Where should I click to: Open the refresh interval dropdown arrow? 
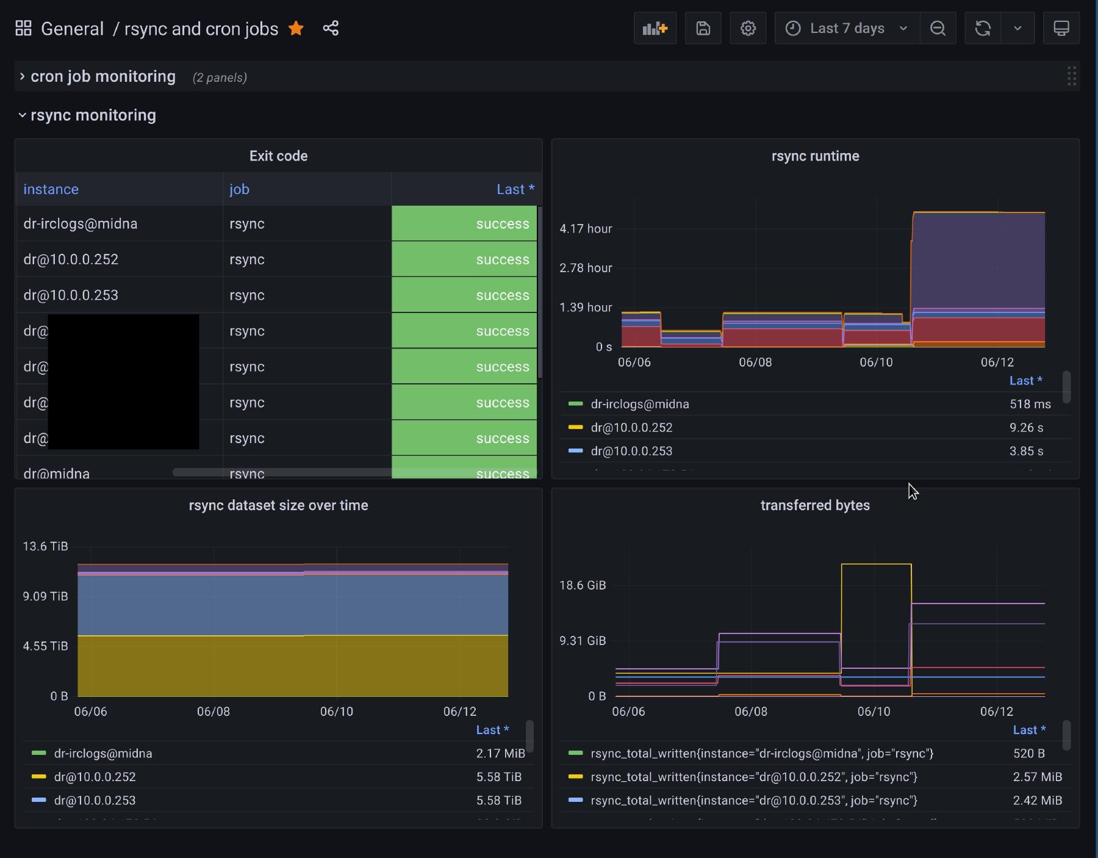(x=1017, y=29)
